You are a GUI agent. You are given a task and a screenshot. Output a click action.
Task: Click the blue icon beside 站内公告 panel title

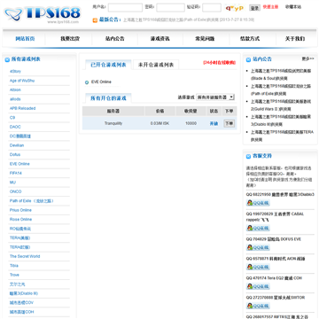coord(248,59)
